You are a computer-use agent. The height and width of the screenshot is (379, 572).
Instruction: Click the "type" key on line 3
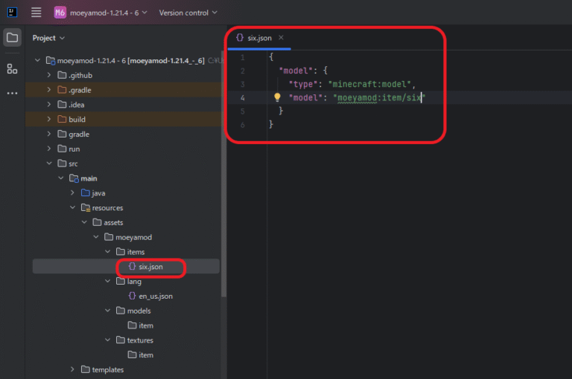tap(303, 84)
